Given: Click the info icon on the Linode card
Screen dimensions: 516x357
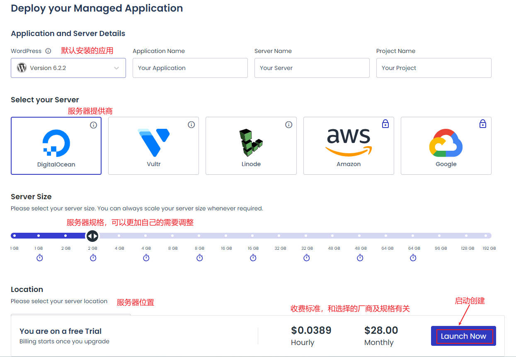Looking at the screenshot, I should (x=289, y=125).
